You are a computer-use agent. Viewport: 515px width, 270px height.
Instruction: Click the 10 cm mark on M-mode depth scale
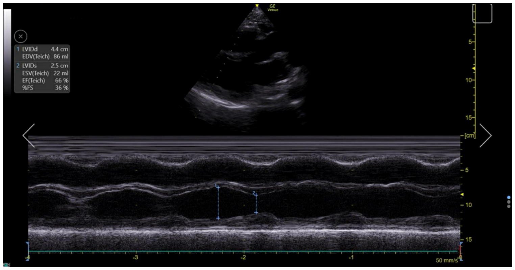pos(468,205)
